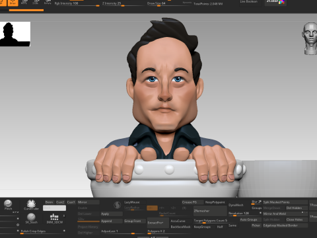Click Split Masked Points
This screenshot has height=238, width=317.
click(x=285, y=202)
